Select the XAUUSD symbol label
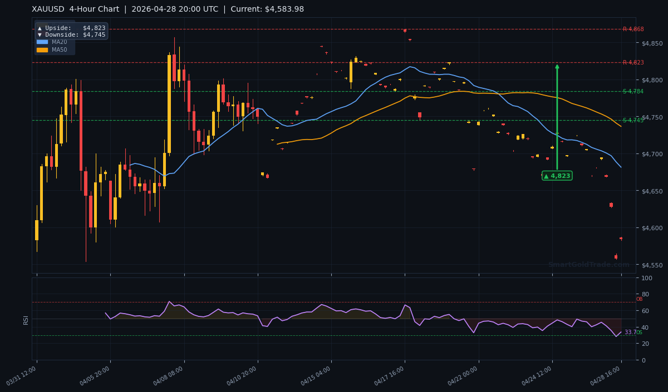 [47, 9]
